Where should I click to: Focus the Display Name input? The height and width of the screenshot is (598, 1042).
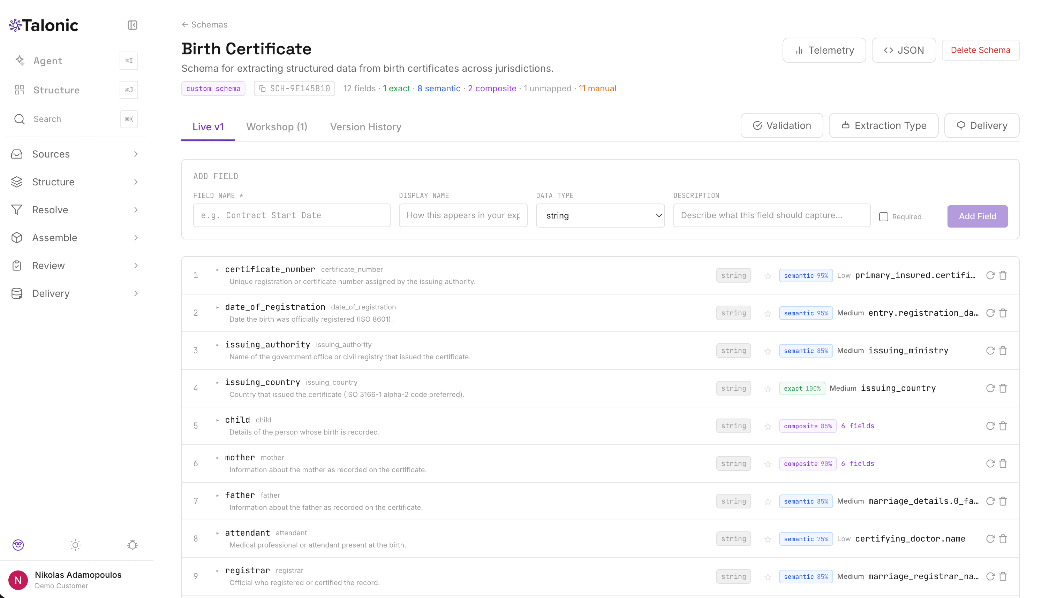click(463, 215)
